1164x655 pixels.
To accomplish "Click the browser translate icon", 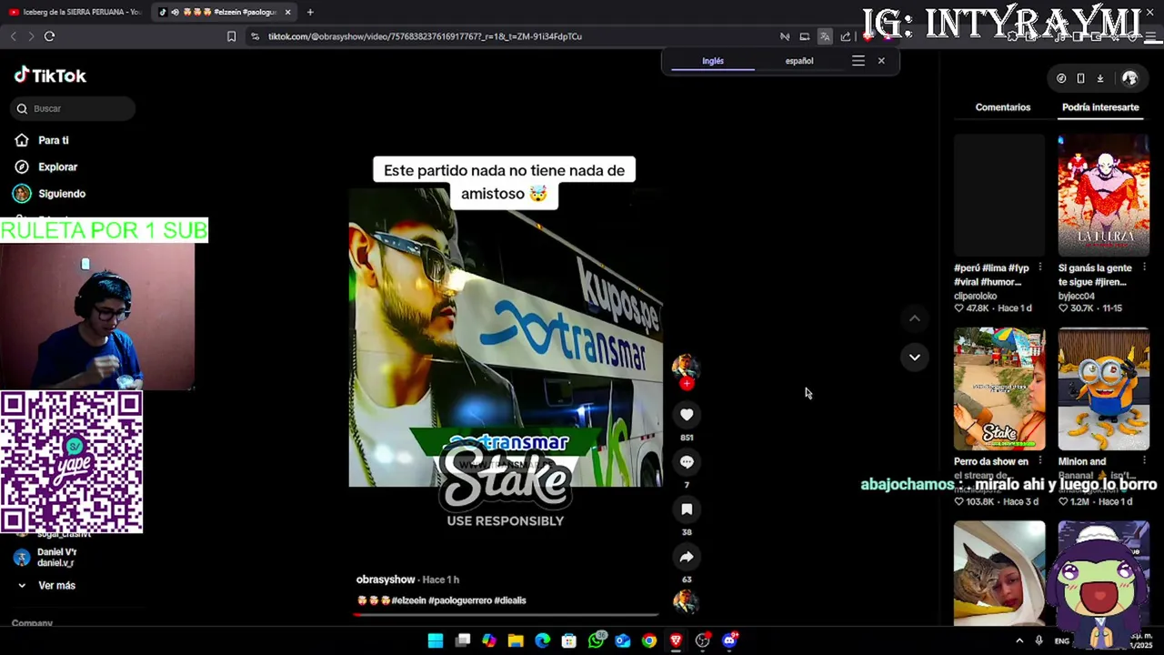I will click(x=825, y=36).
